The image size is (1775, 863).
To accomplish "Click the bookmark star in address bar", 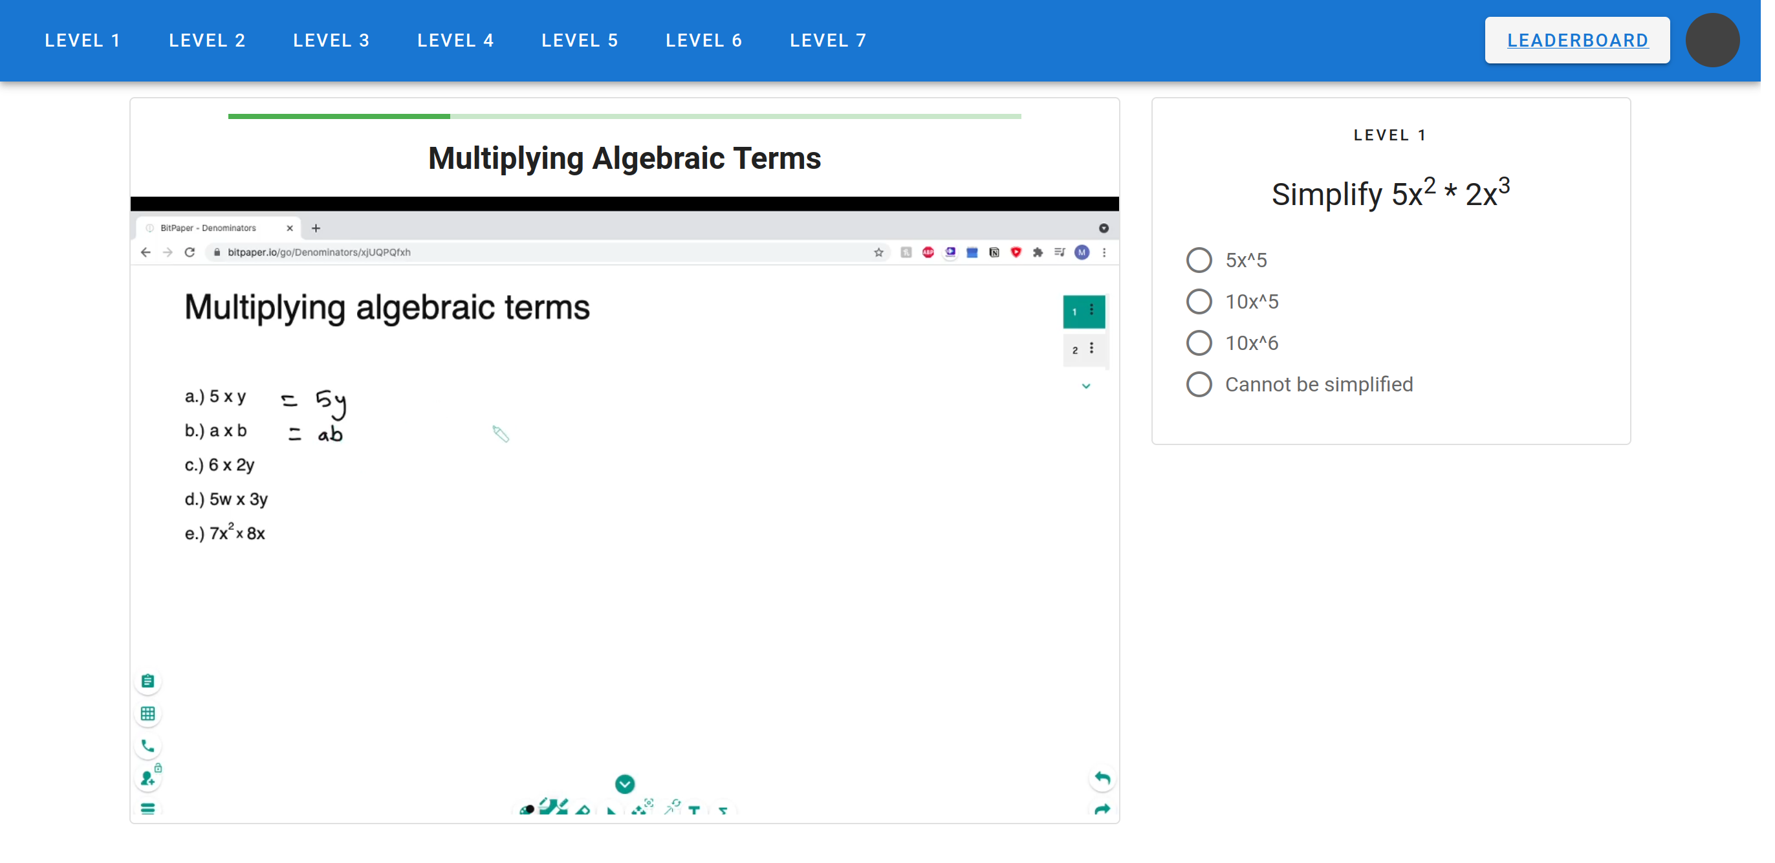I will point(878,252).
